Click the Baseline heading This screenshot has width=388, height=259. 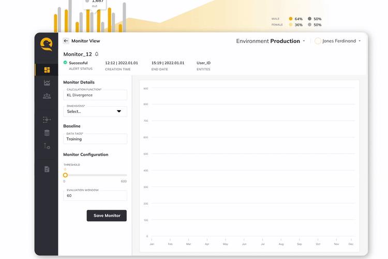click(72, 126)
